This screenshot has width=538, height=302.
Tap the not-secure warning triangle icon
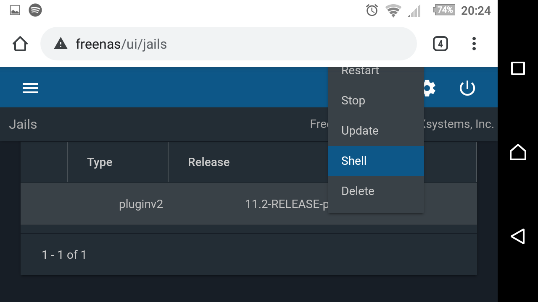[61, 44]
